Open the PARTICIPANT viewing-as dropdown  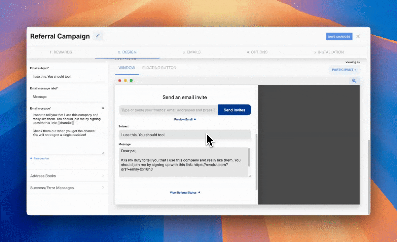click(344, 70)
